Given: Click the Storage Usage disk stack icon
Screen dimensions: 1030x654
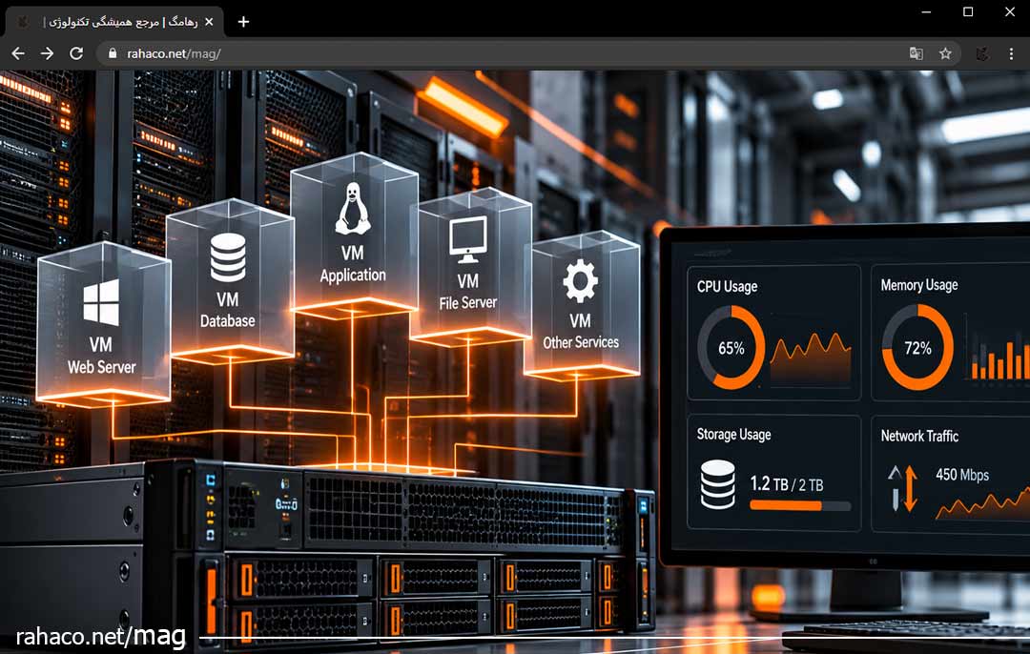Looking at the screenshot, I should [718, 484].
